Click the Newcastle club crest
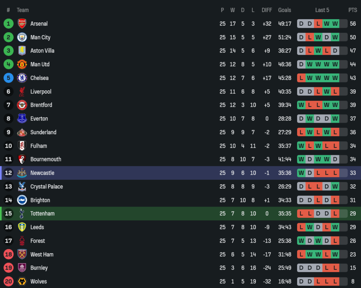361x288 pixels. [22, 173]
